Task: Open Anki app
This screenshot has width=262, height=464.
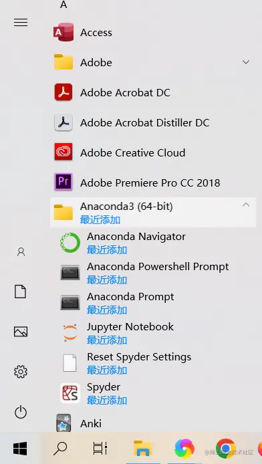Action: click(152, 423)
